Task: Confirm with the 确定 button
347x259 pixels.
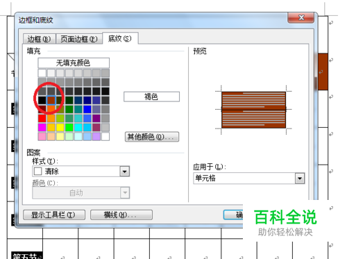Action: pos(233,215)
